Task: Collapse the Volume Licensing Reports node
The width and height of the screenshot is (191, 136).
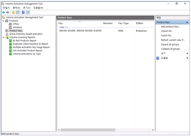Action: pyautogui.click(x=4, y=38)
